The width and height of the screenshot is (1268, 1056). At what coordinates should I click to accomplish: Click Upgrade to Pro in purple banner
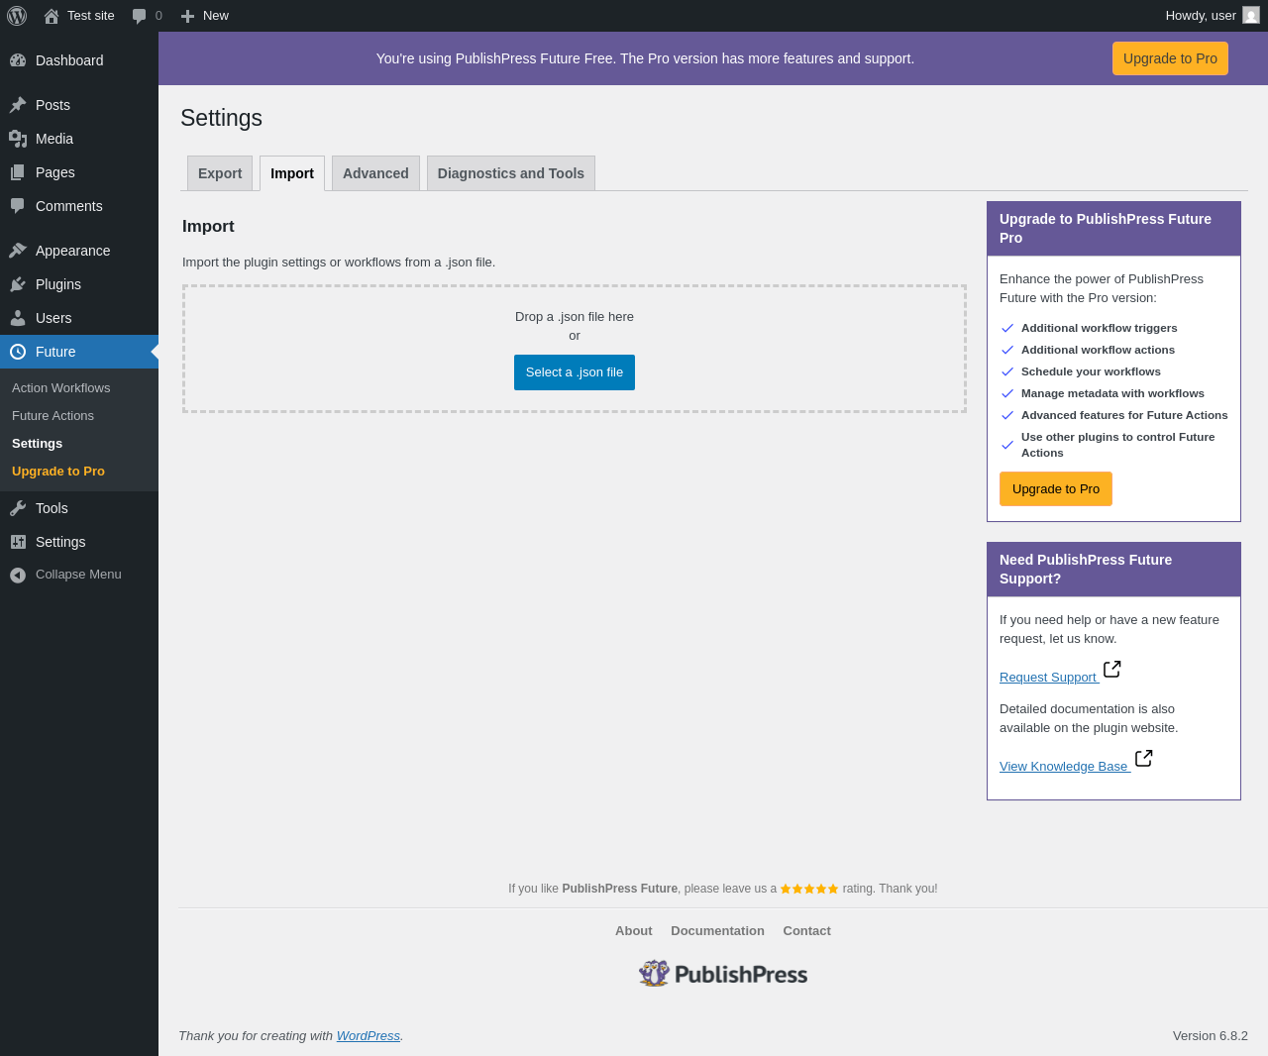pos(1170,58)
